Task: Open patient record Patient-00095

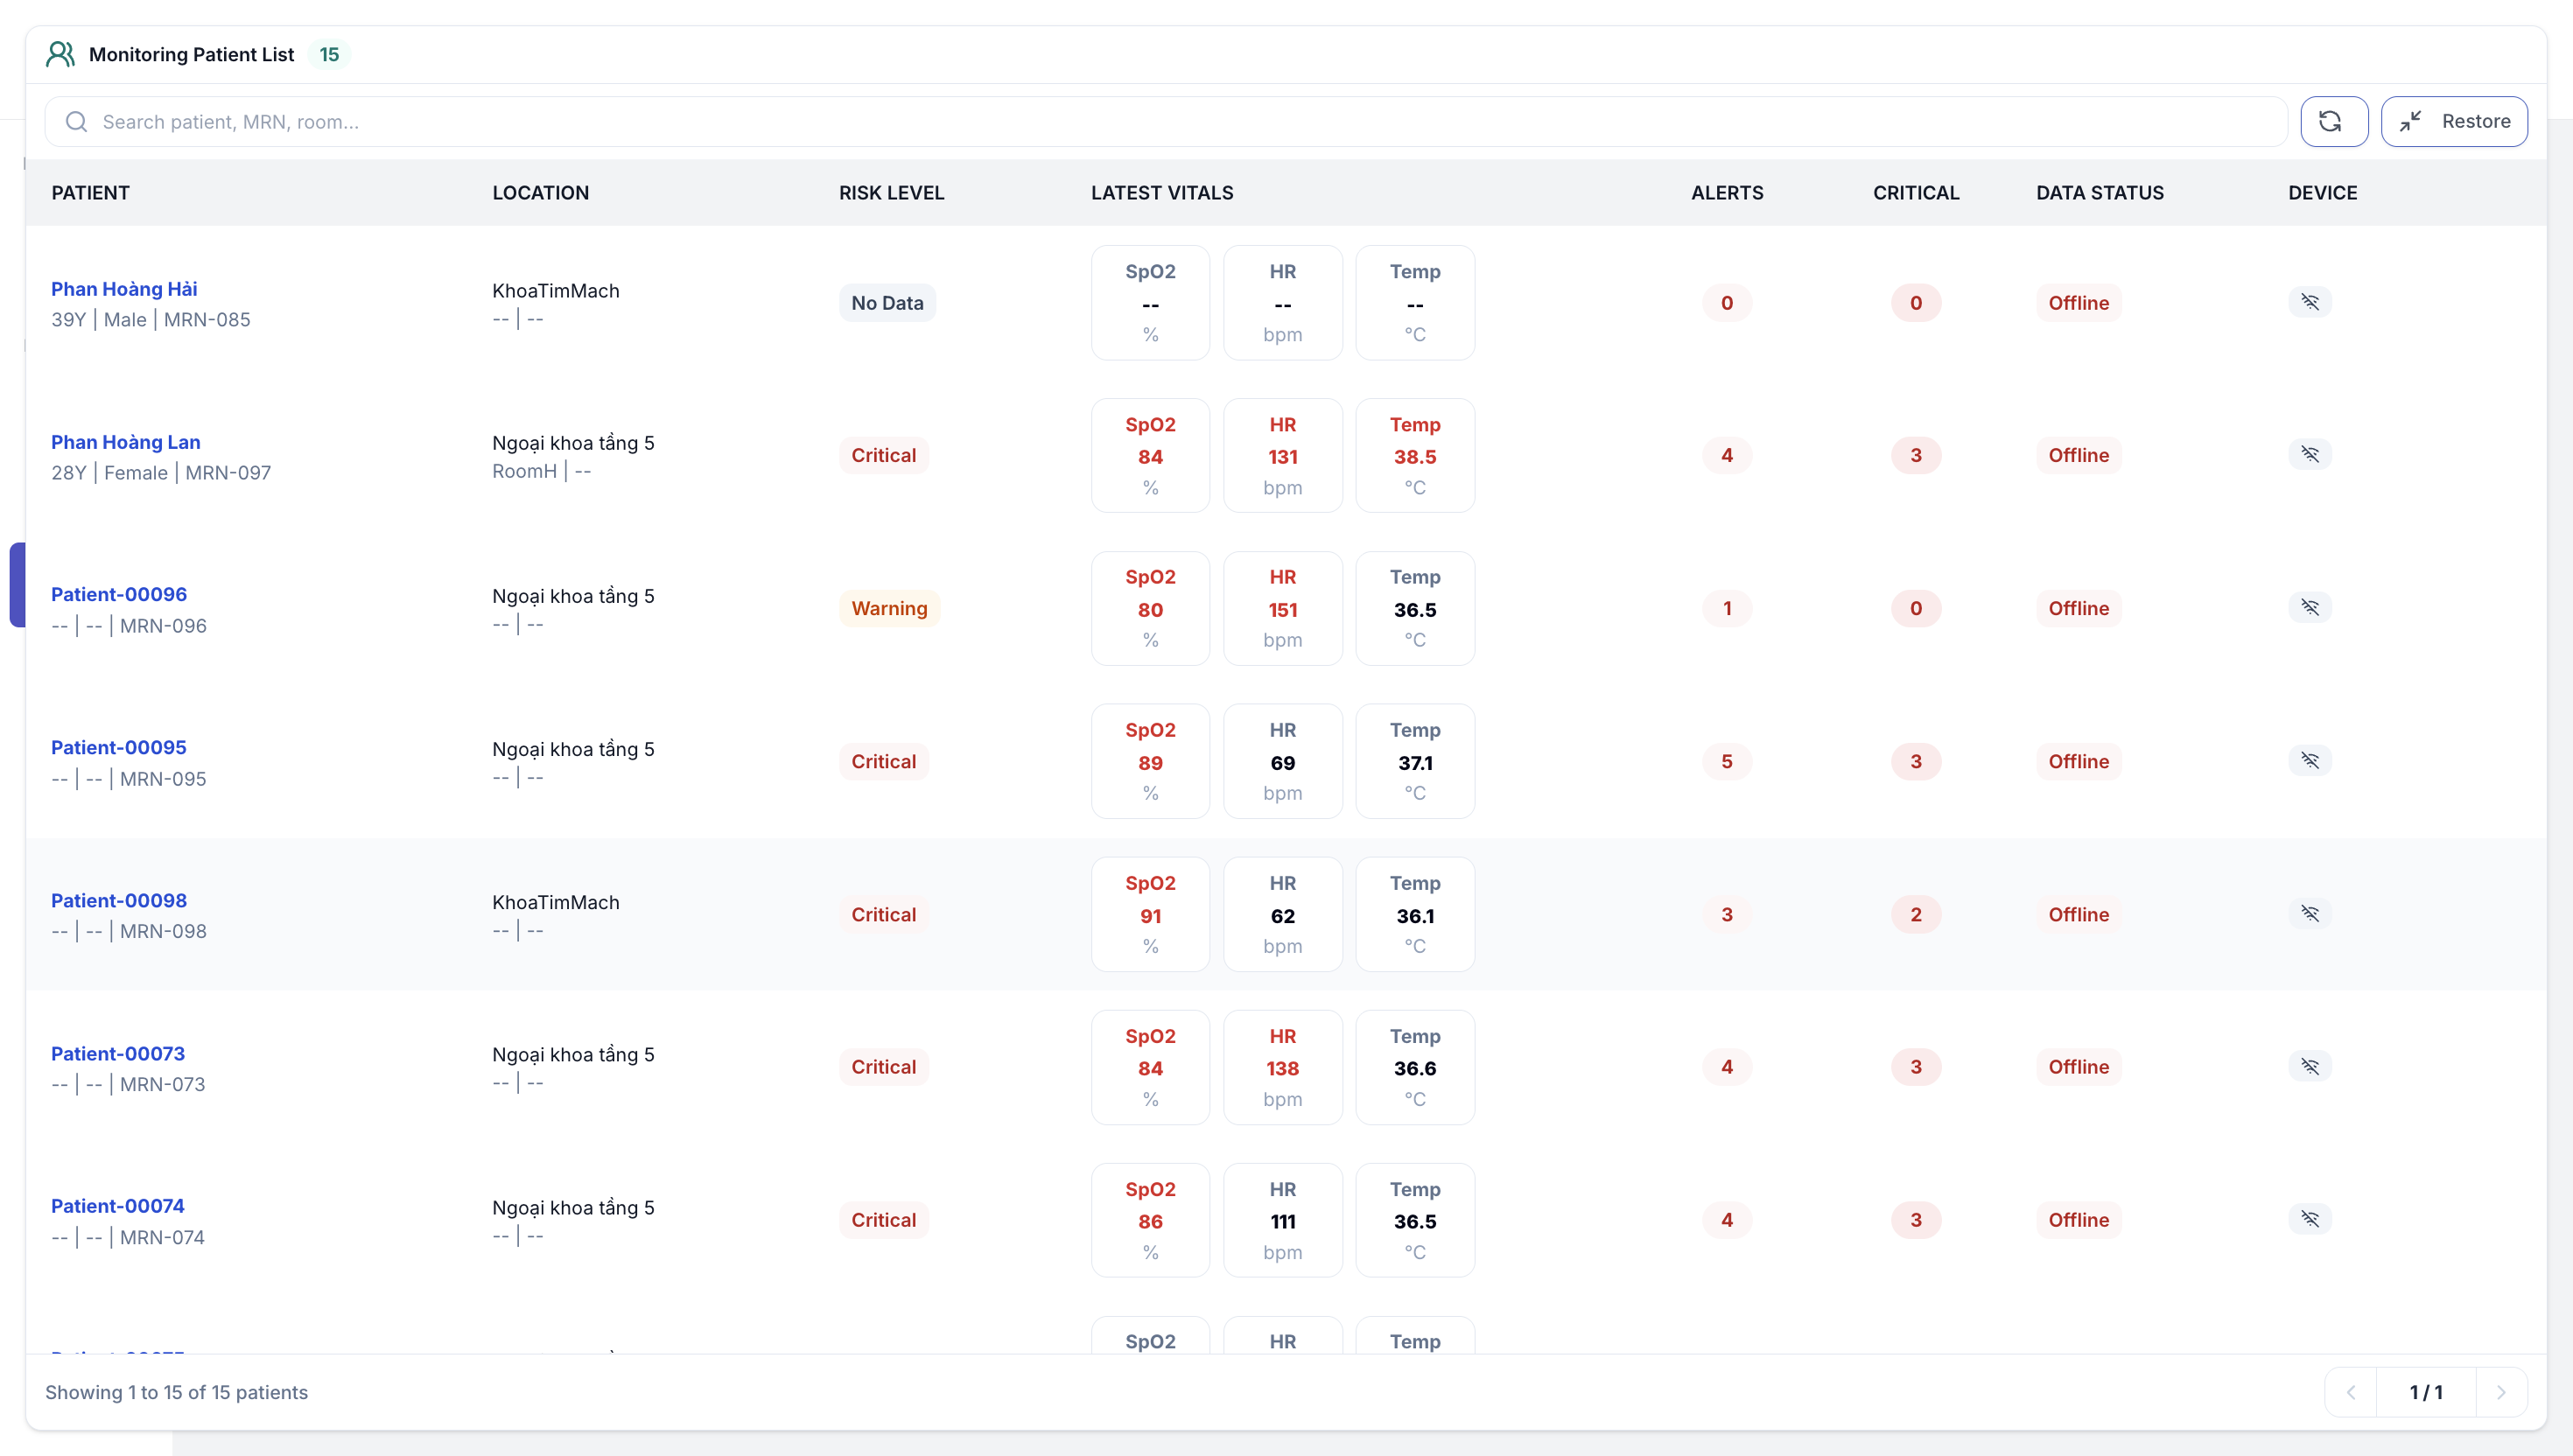Action: 119,747
